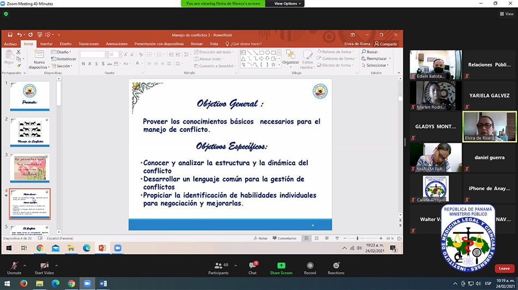Expand arrow next to Participants

pyautogui.click(x=235, y=265)
